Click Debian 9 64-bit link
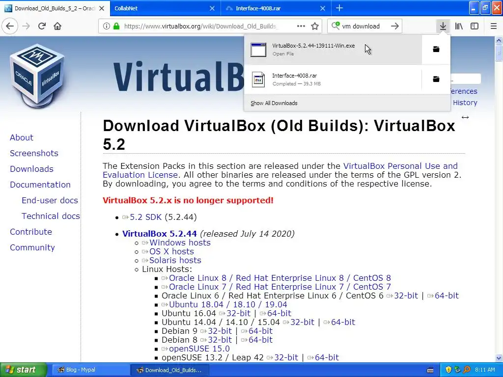Viewport: 503px width, 377px height. pos(260,331)
